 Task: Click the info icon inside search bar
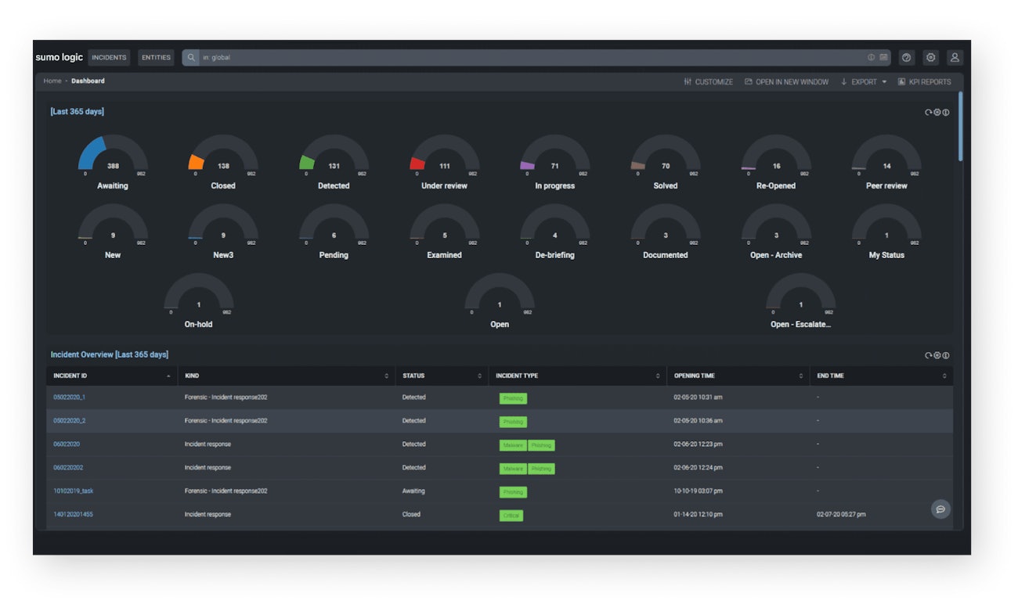click(x=871, y=58)
